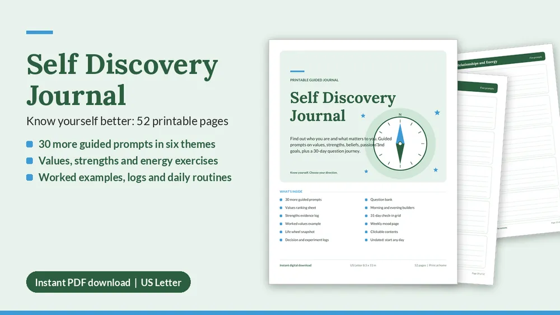The image size is (560, 315).
Task: Click 'Undated: start any day' list item
Action: (x=387, y=240)
